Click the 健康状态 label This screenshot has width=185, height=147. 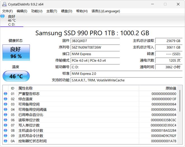point(15,41)
